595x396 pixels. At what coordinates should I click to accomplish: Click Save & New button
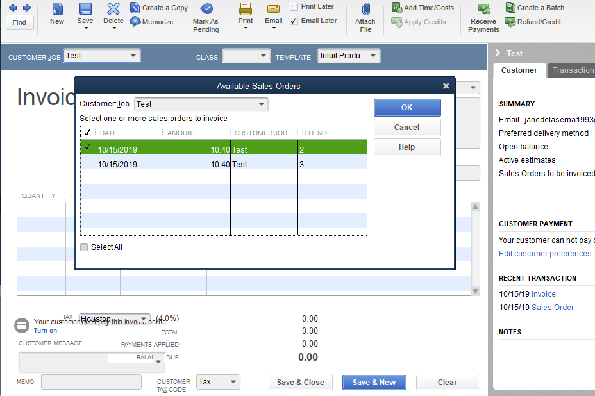(x=374, y=383)
